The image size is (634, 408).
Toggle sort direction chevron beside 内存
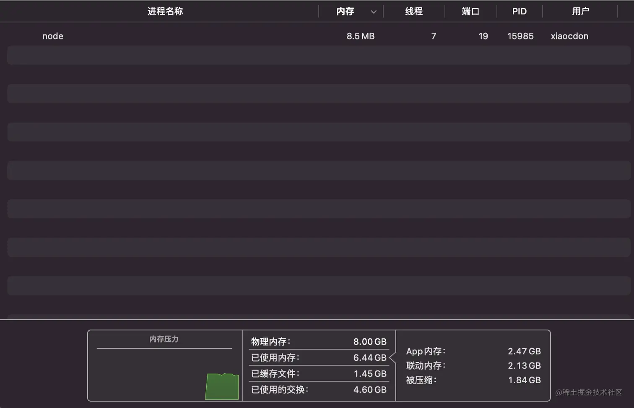374,12
